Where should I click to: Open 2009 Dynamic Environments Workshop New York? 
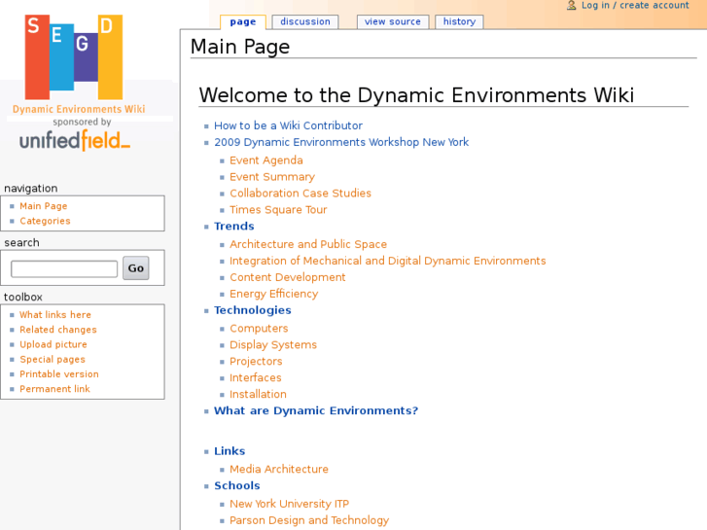point(341,143)
